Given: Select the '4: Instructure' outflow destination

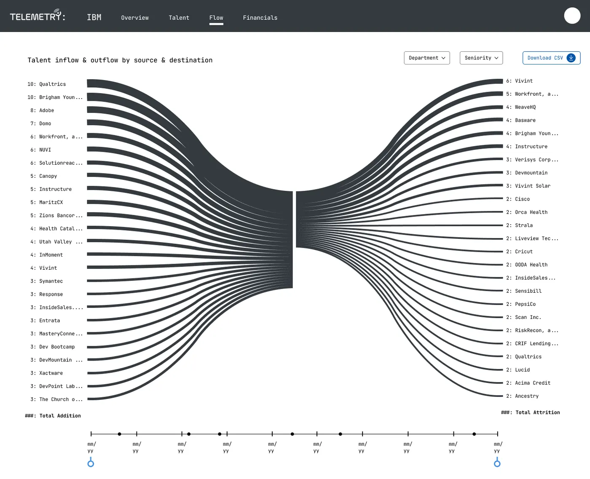Looking at the screenshot, I should click(x=527, y=147).
